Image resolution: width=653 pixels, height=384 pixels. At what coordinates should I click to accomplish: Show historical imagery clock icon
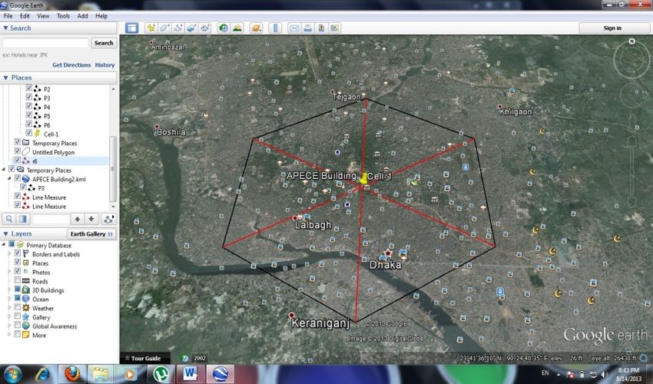click(224, 28)
